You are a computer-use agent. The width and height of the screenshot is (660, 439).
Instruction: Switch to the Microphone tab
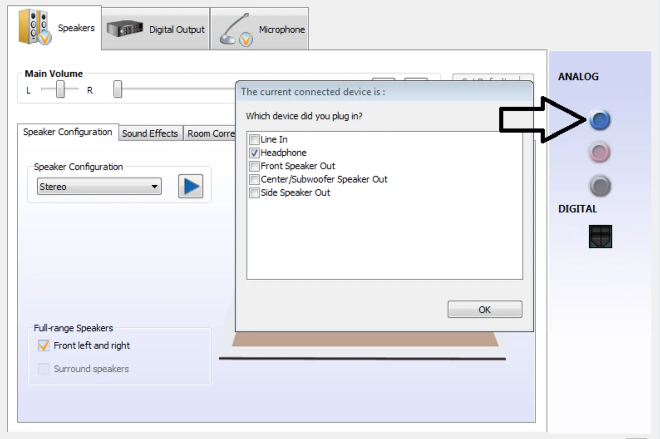259,29
